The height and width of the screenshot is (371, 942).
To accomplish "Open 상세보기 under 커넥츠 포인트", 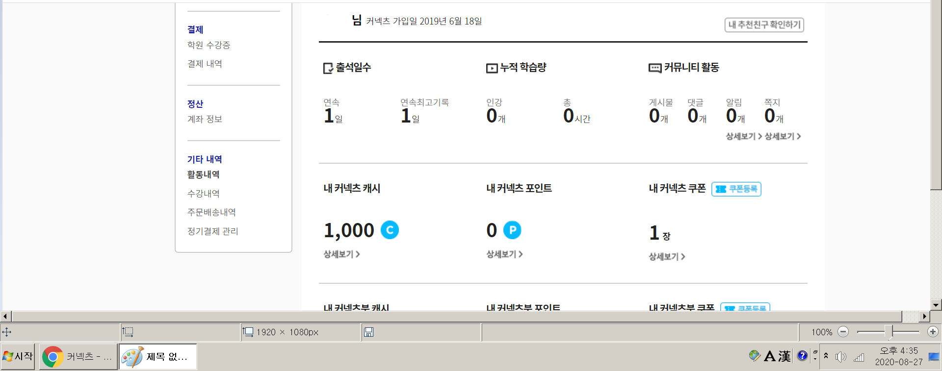I will coord(504,254).
